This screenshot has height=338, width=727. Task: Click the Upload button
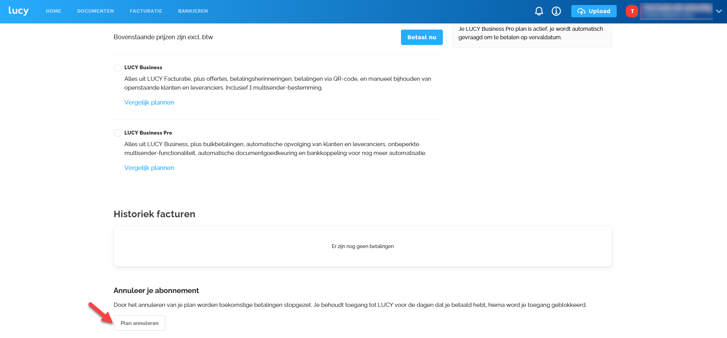pos(594,11)
